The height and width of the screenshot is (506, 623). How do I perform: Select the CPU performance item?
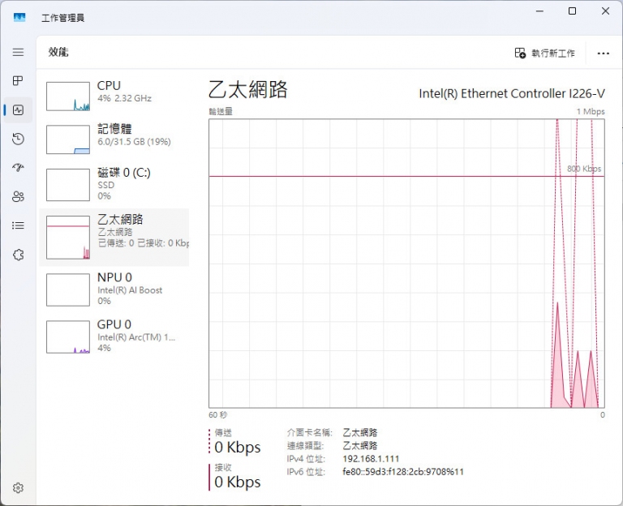click(x=114, y=96)
